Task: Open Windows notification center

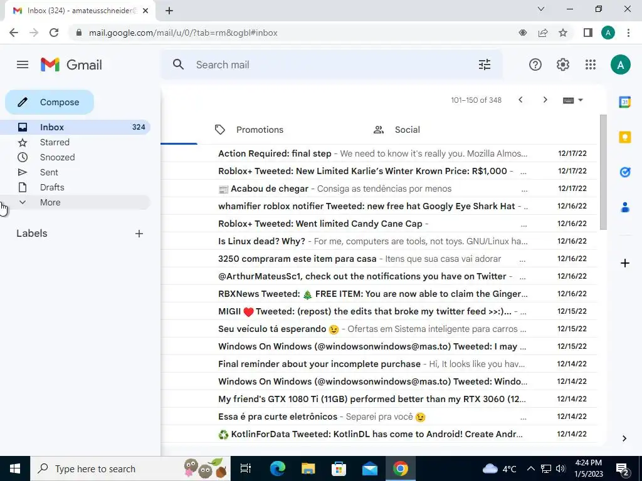Action: coord(623,468)
